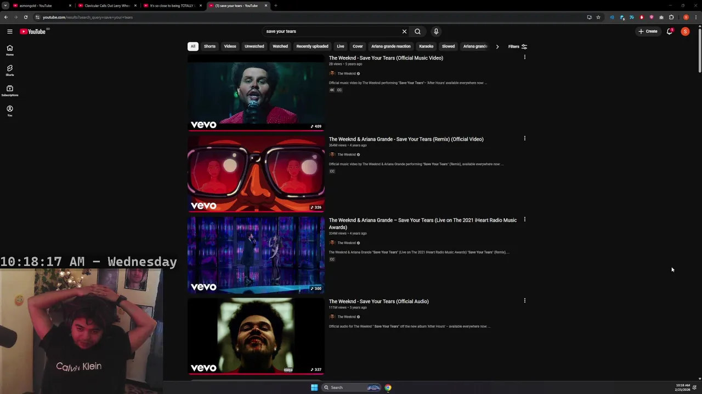Click the Create button
The image size is (702, 394).
[648, 31]
